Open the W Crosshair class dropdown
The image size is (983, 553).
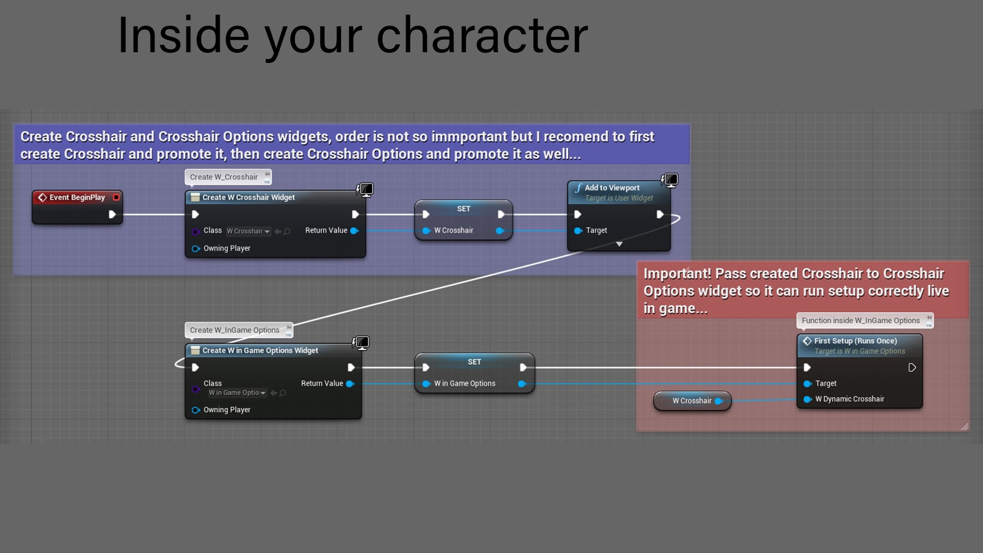[248, 231]
